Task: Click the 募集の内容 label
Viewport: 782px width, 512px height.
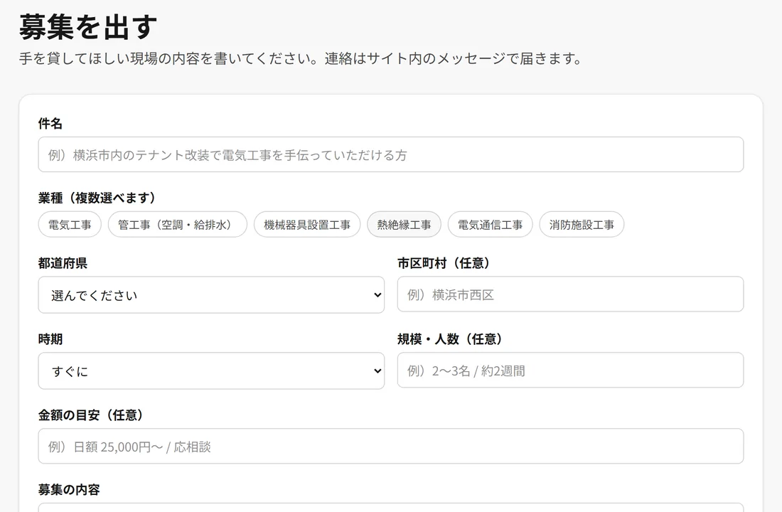Action: (70, 489)
